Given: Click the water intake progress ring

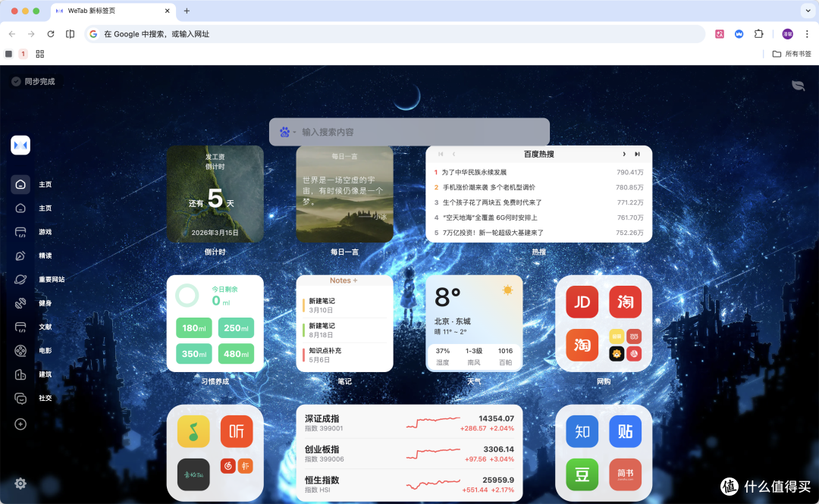Looking at the screenshot, I should (187, 296).
